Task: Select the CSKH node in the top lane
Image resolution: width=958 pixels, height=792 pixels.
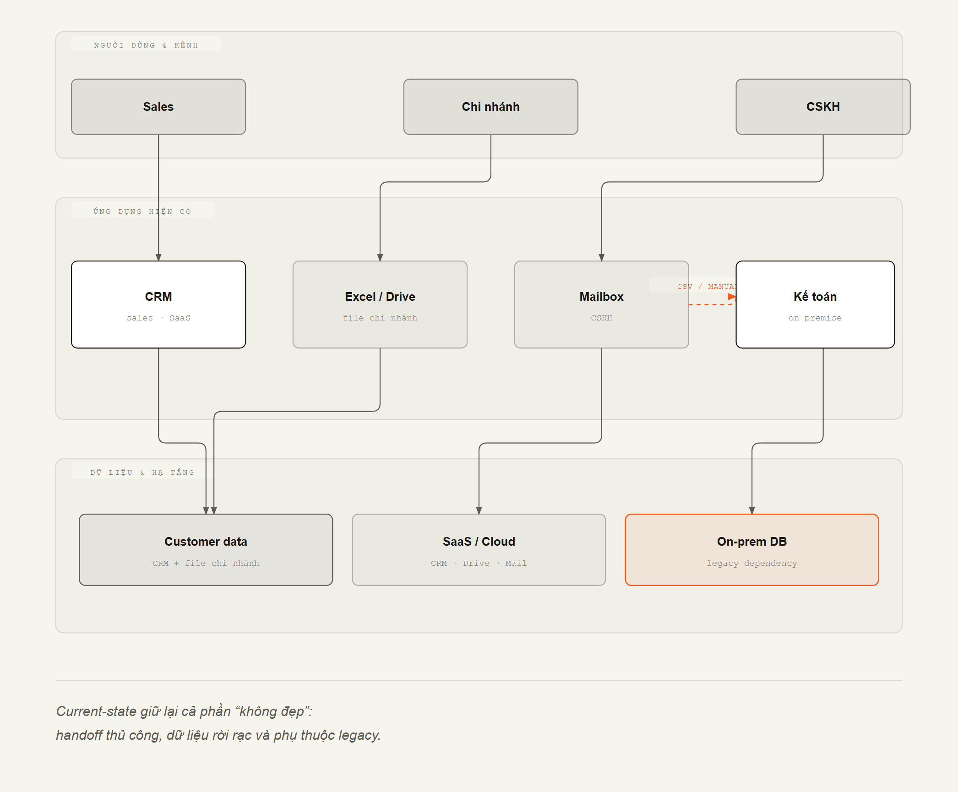Action: pyautogui.click(x=823, y=107)
